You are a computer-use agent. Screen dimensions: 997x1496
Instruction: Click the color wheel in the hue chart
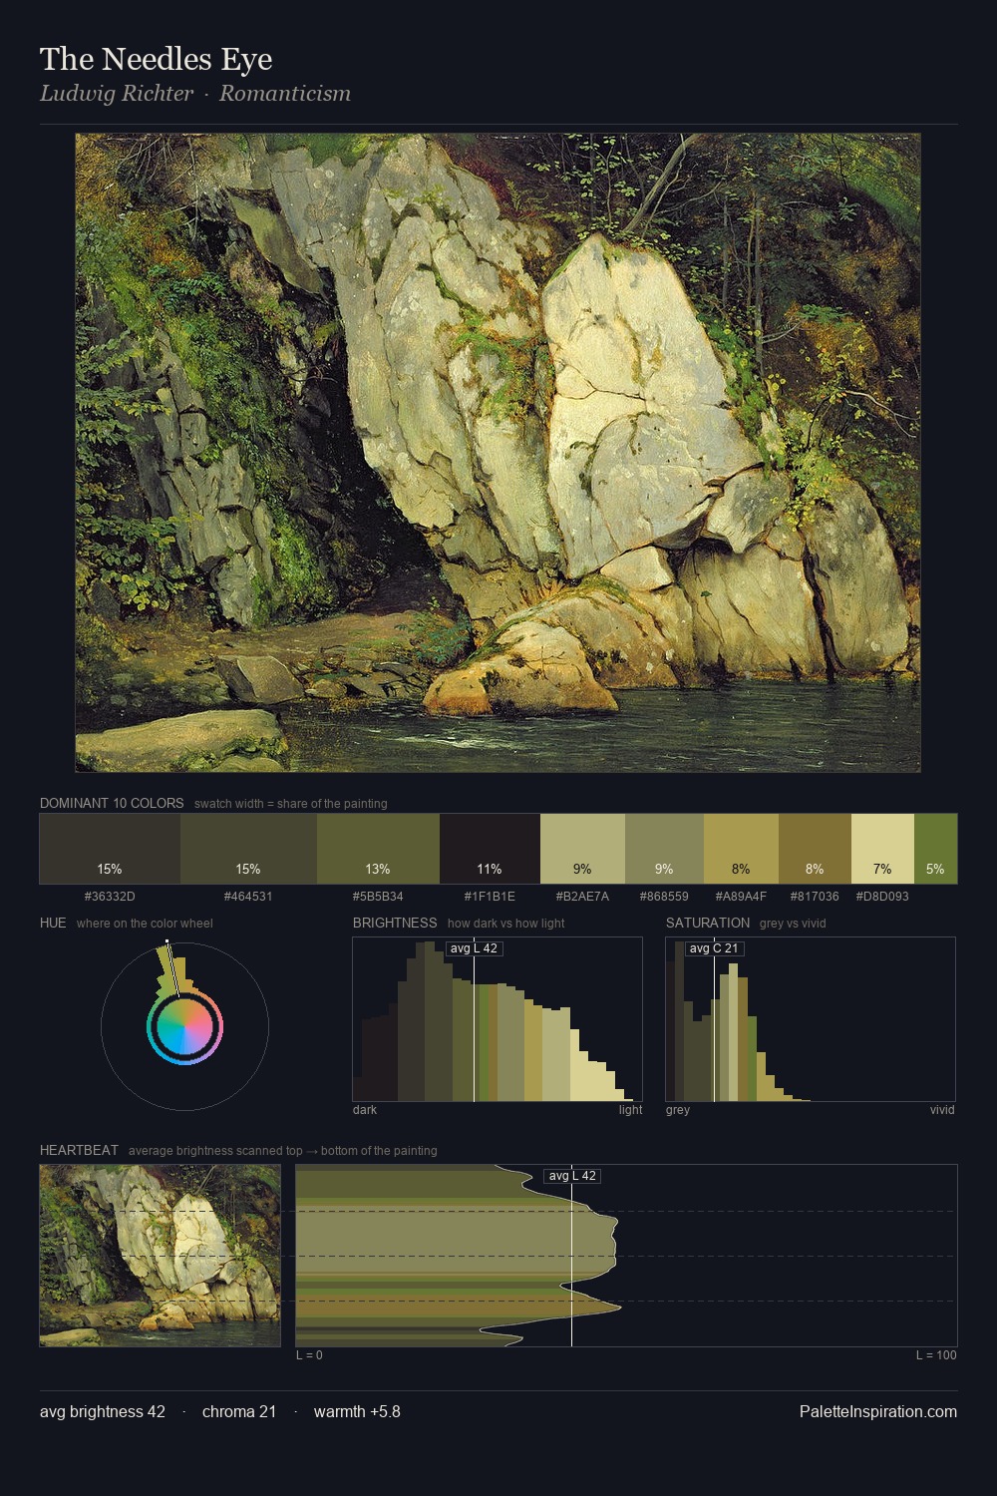184,1027
